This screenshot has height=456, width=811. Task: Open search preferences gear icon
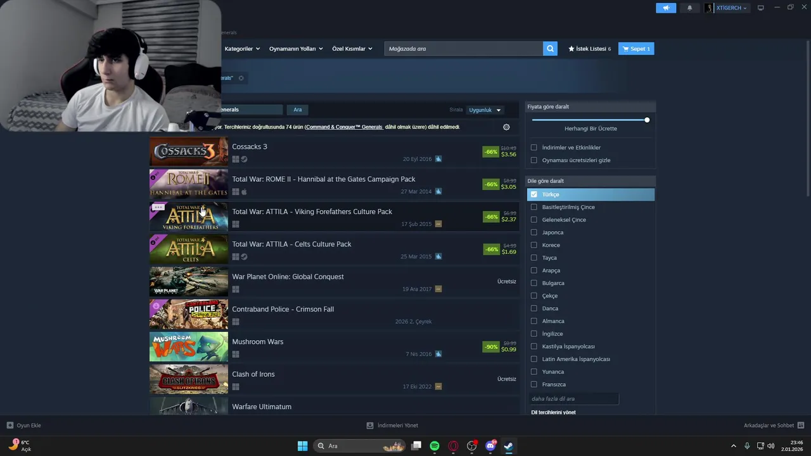(506, 127)
